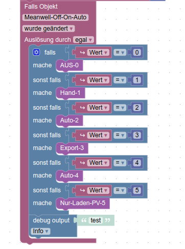The height and width of the screenshot is (249, 185).
Task: Edit the number value 2
Action: tap(137, 108)
